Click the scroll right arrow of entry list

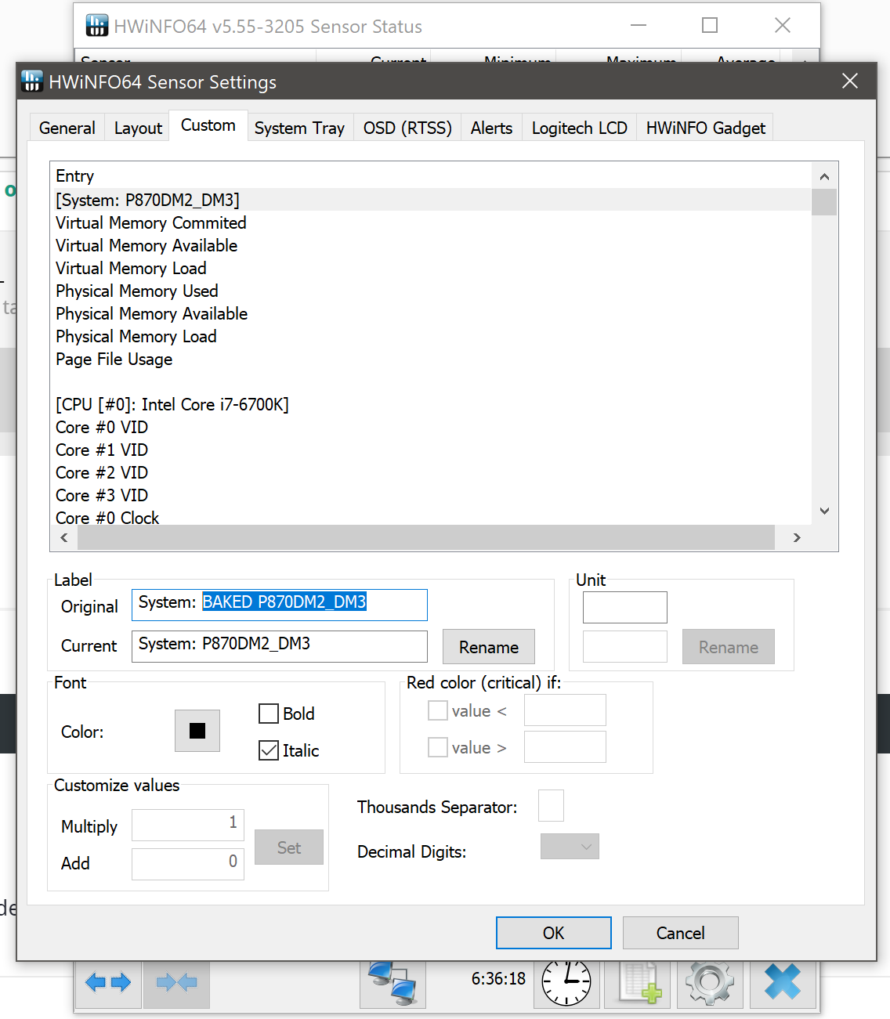click(797, 537)
